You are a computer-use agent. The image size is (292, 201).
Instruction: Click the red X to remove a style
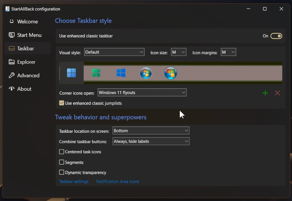[x=277, y=93]
